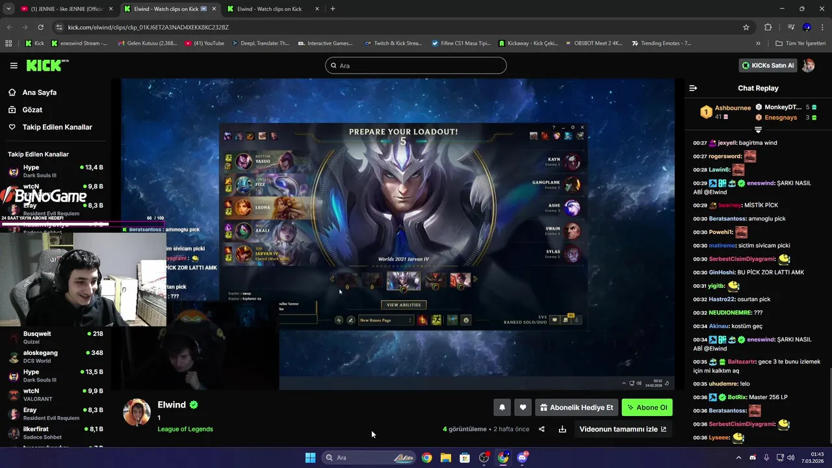The height and width of the screenshot is (468, 832).
Task: Open the Chrome apps grid icon
Action: point(8,44)
